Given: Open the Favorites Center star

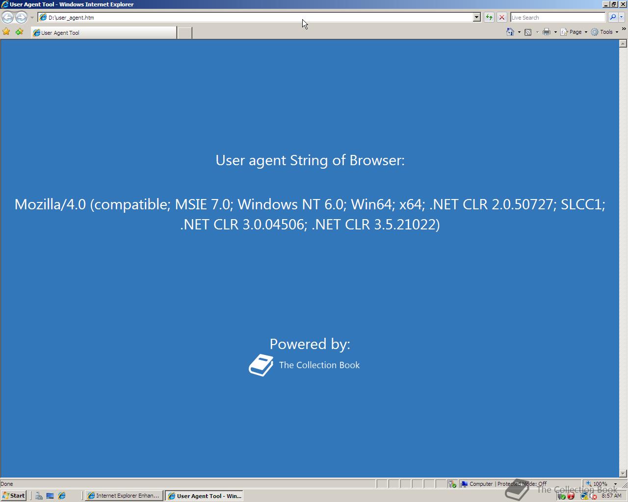Looking at the screenshot, I should coord(6,32).
